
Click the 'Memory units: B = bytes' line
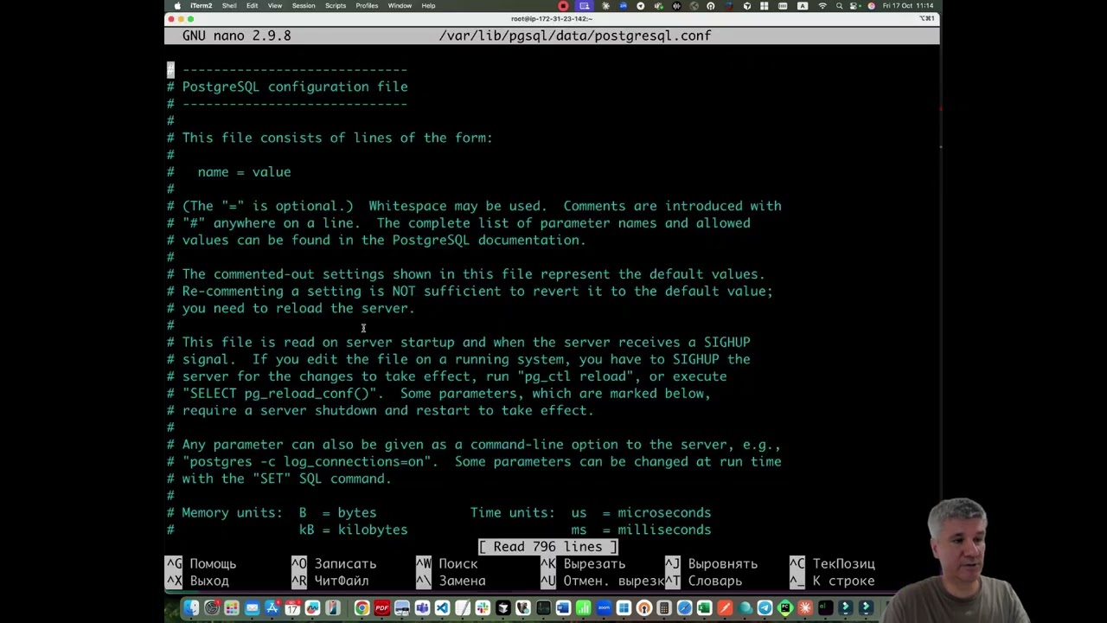pyautogui.click(x=272, y=513)
